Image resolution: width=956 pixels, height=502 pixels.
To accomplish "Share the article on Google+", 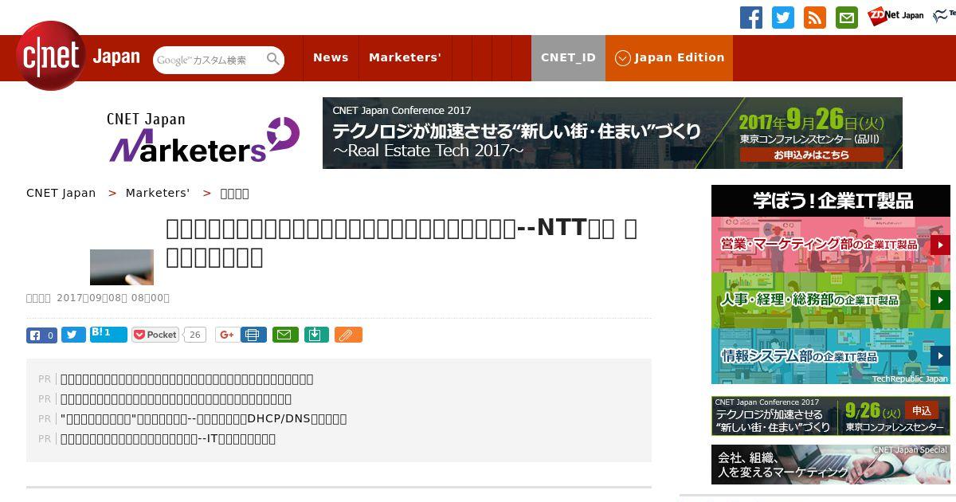I will pyautogui.click(x=226, y=335).
